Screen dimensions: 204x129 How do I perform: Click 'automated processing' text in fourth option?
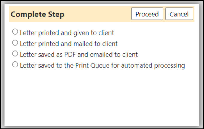pos(153,65)
